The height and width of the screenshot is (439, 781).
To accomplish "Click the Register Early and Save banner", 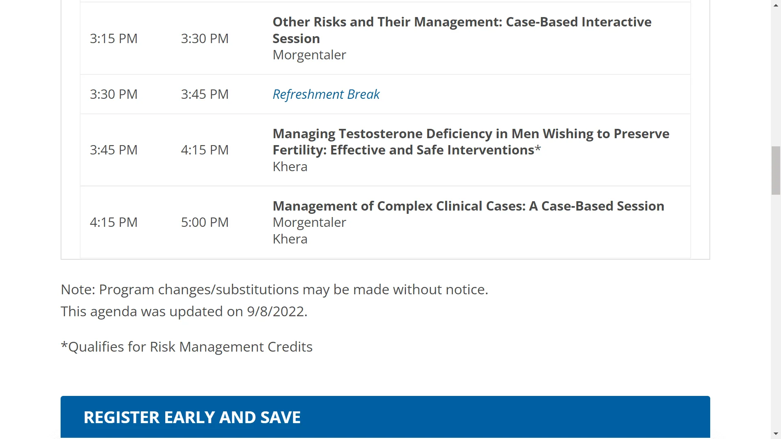I will [x=385, y=417].
